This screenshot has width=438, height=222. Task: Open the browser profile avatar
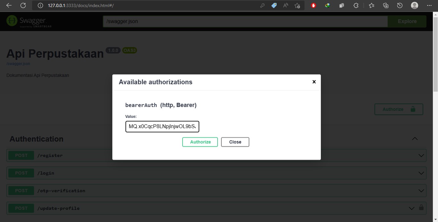415,5
